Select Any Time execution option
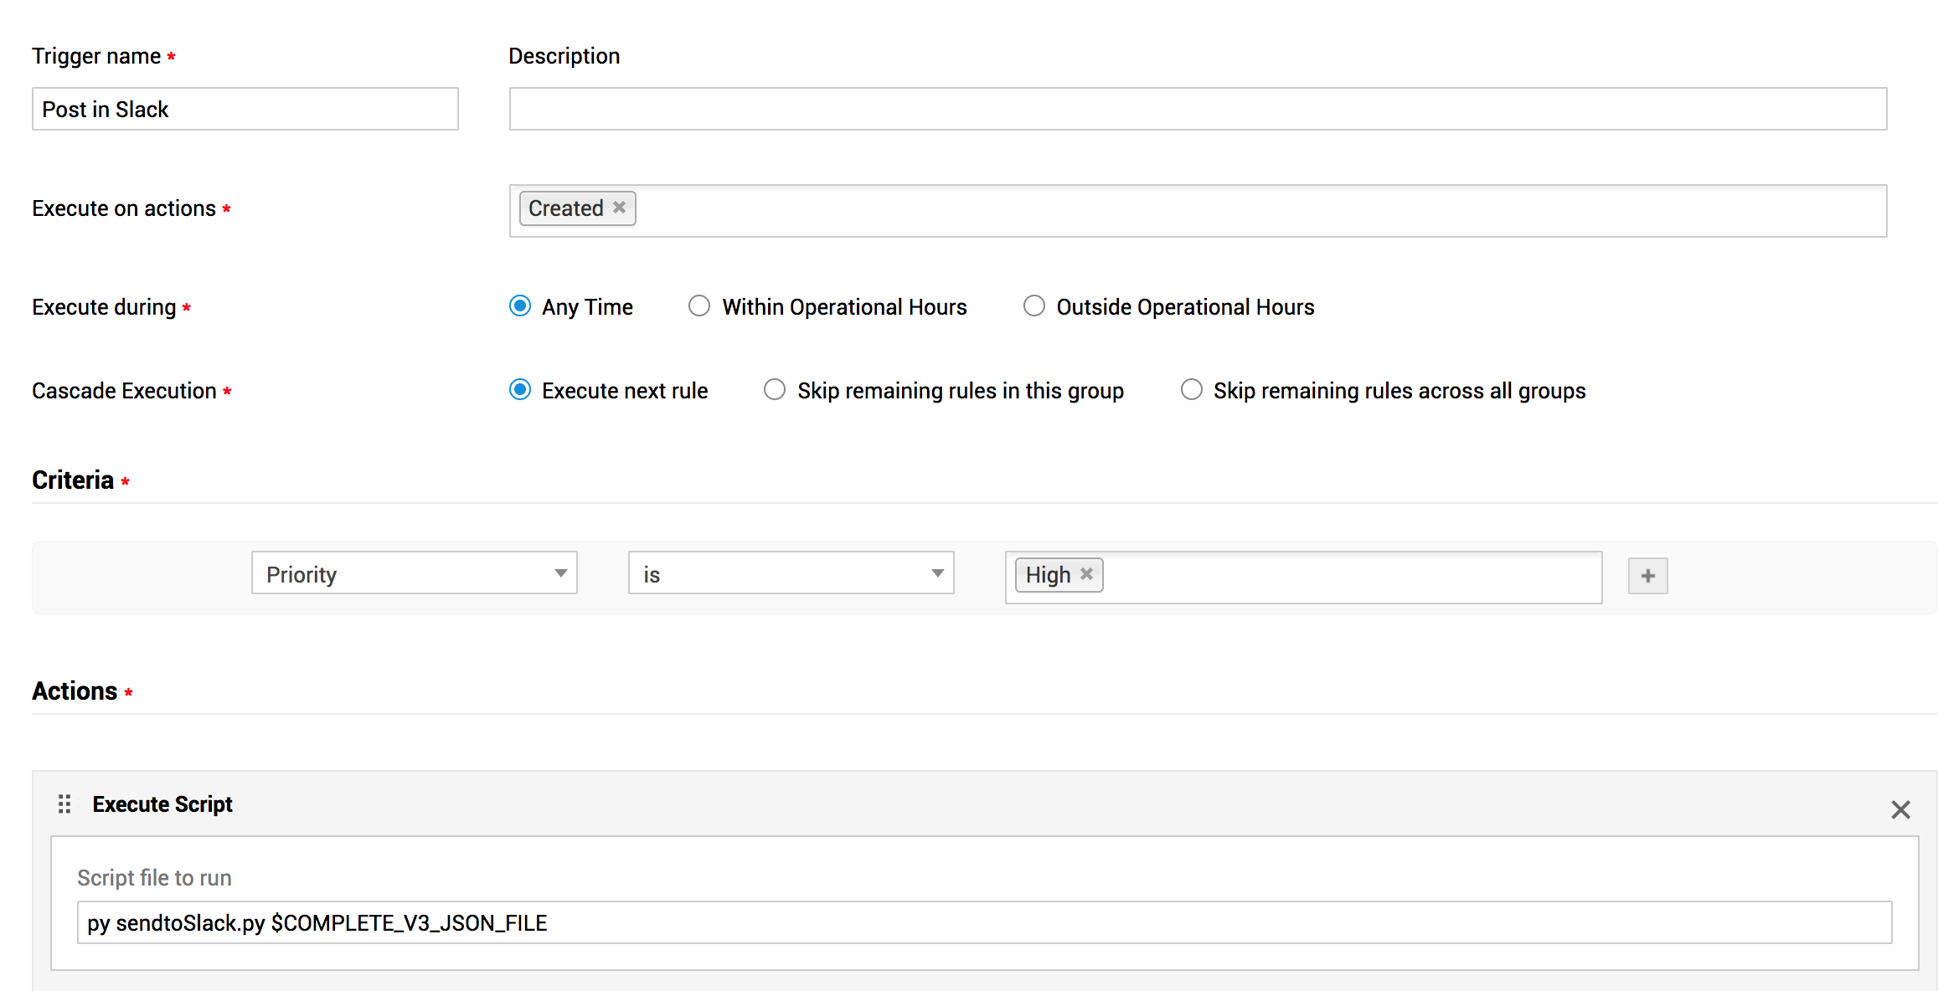This screenshot has width=1938, height=991. [520, 306]
